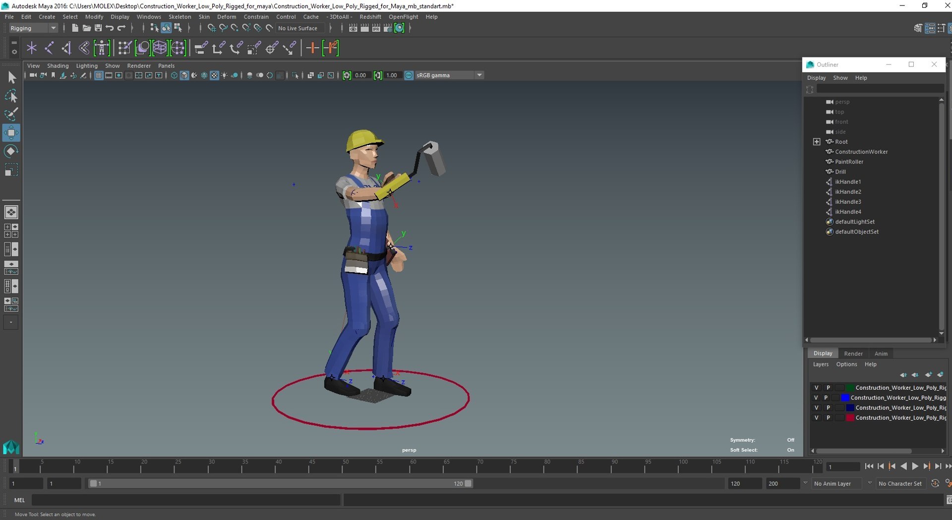Viewport: 952px width, 520px height.
Task: Apply a parent constraint
Action: [201, 48]
